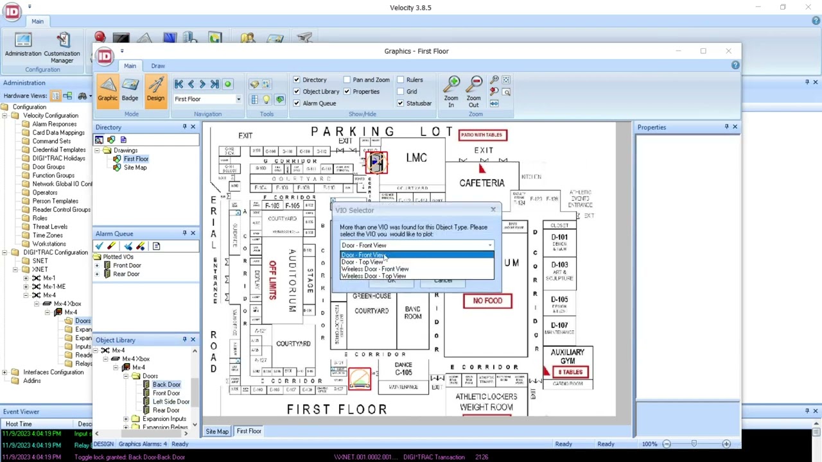Collapse Drawings node in Directory
This screenshot has height=462, width=822.
(98, 151)
